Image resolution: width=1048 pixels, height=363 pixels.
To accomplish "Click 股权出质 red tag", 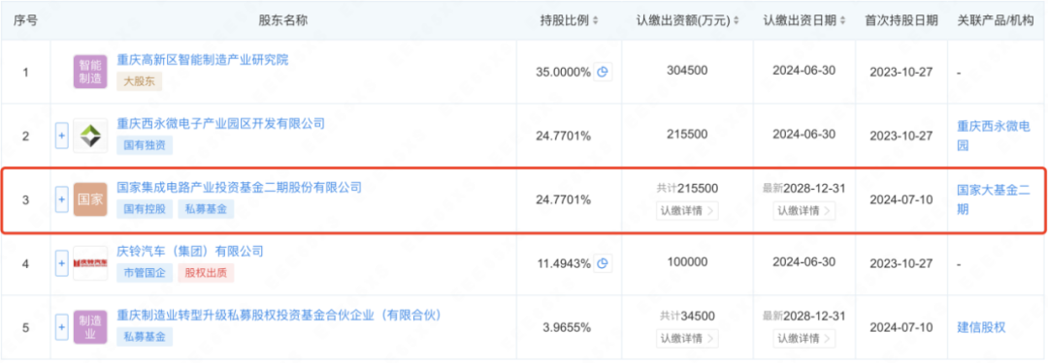I will pyautogui.click(x=206, y=273).
